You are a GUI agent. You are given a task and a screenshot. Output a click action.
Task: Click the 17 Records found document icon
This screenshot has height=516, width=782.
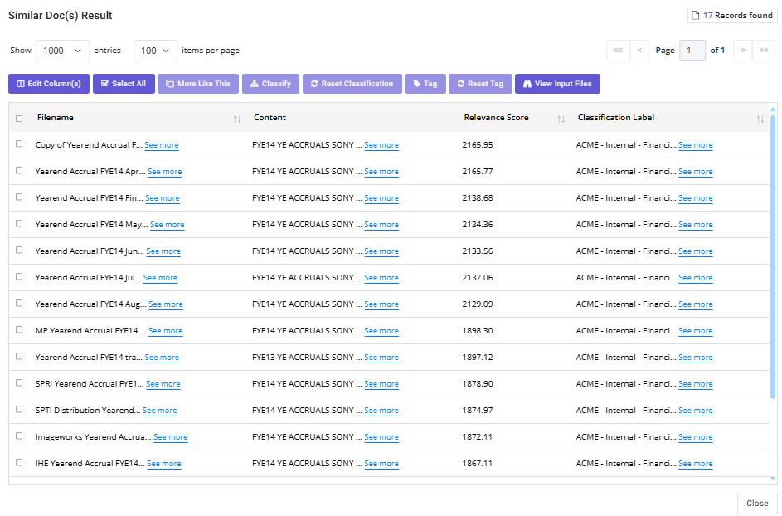695,16
